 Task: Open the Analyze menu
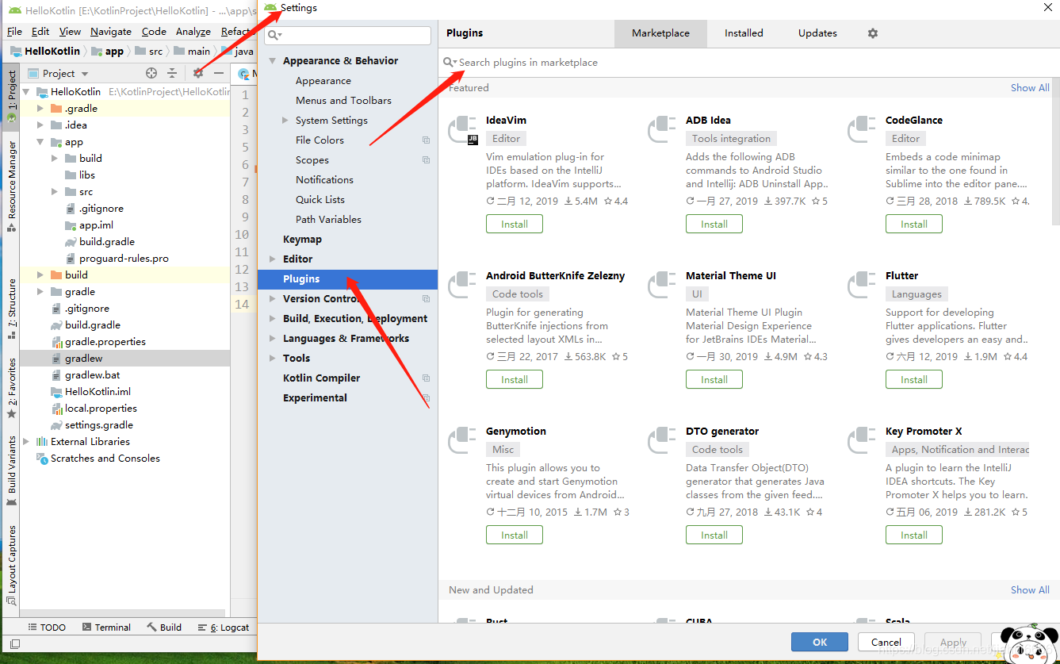[x=193, y=32]
